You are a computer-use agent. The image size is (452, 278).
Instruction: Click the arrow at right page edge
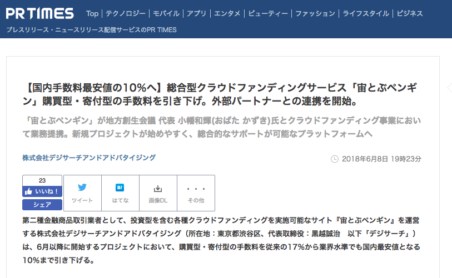point(449,88)
